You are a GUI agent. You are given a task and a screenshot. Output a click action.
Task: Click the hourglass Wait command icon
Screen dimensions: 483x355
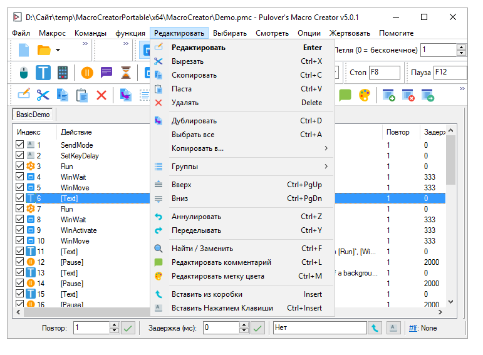(126, 73)
